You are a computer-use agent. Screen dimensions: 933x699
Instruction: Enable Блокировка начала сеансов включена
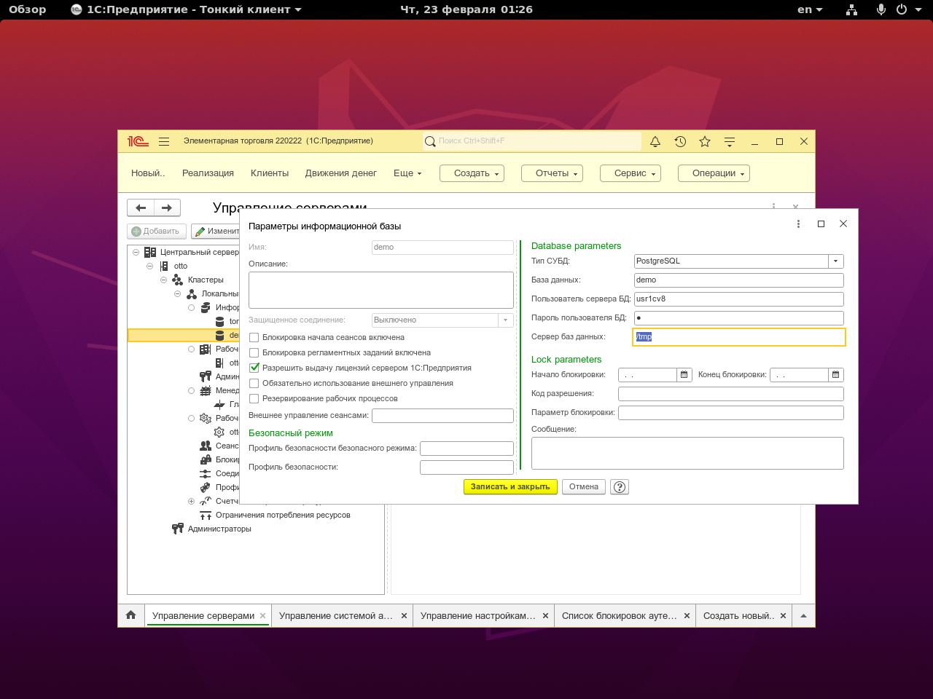pos(254,338)
